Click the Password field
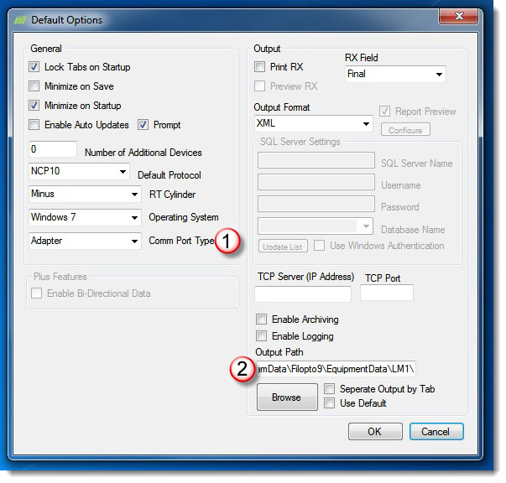Viewport: 506px width, 483px height. tap(316, 204)
